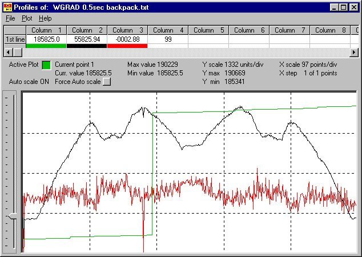Toggle the Force Auto scale button
The image size is (362, 257).
(x=106, y=82)
